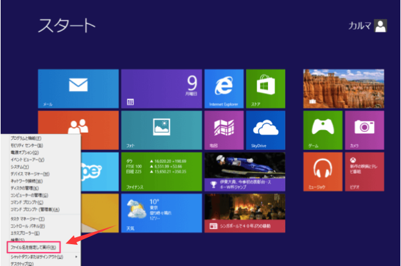Select モビリティ センター(B) menu item
The height and width of the screenshot is (266, 401).
click(x=27, y=145)
